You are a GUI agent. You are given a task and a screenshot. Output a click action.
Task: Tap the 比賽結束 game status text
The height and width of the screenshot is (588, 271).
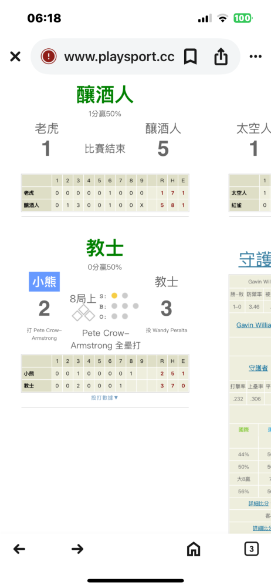click(105, 149)
